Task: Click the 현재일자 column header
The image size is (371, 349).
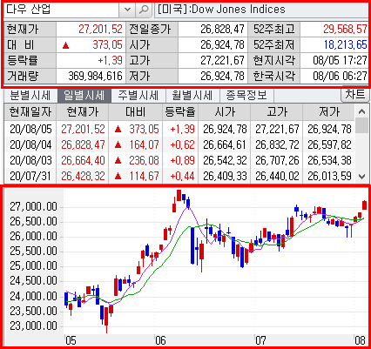Action: (30, 111)
